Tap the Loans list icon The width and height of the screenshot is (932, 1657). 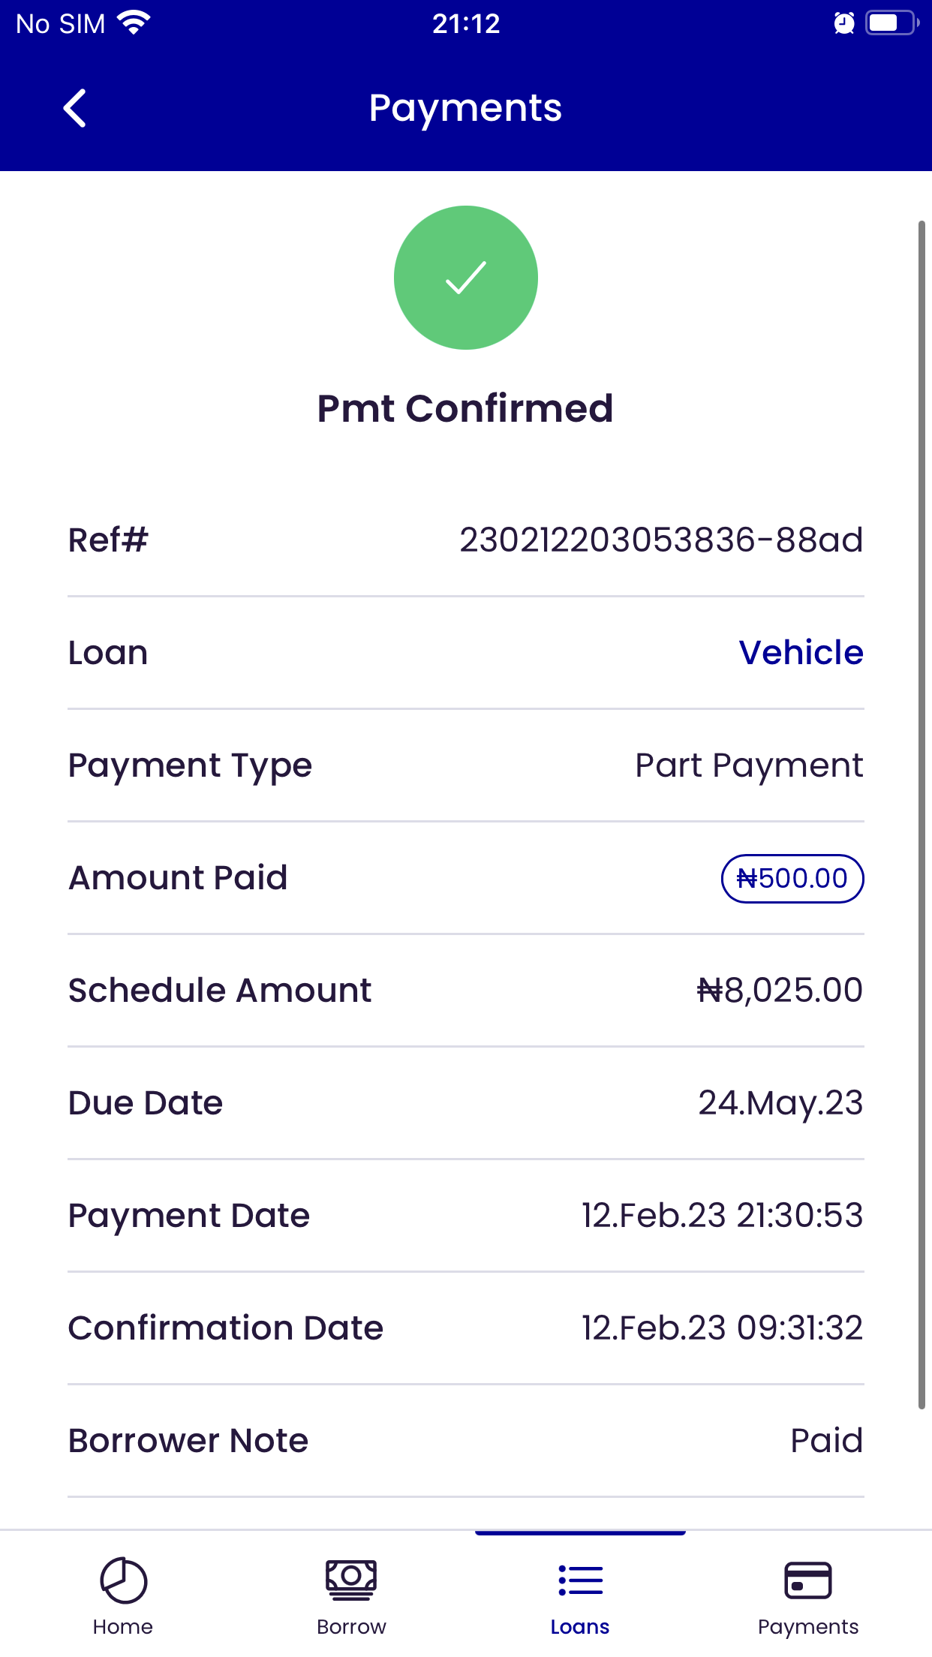coord(580,1580)
